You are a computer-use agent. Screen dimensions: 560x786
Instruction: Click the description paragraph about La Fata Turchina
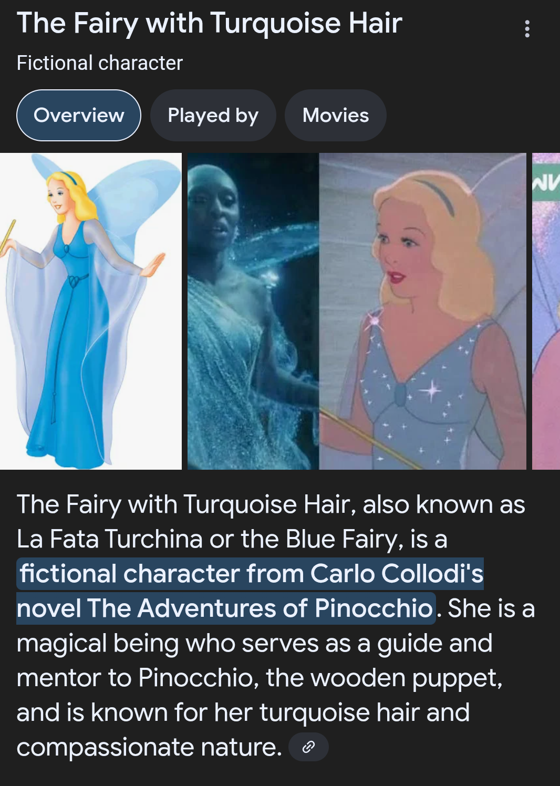275,625
